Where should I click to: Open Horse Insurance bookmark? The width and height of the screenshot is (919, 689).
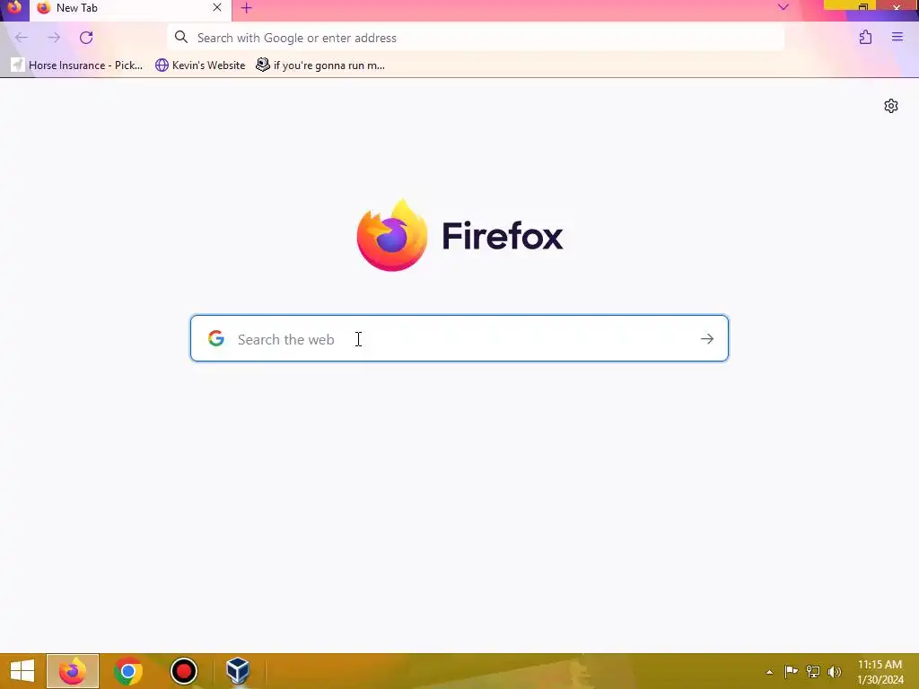click(77, 65)
